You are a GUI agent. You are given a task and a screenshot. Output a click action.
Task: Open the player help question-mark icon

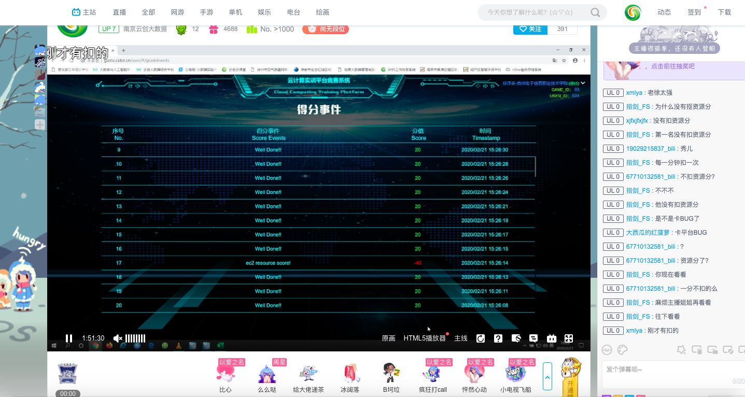tap(498, 338)
